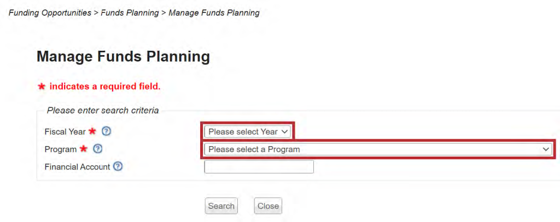Focus the Financial Account text box
560x222 pixels.
259,167
